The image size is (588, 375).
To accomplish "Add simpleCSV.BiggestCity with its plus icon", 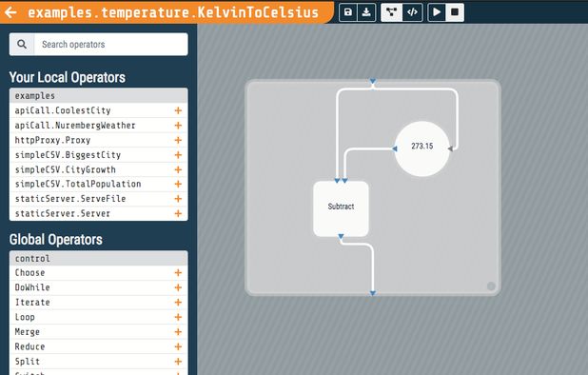I will (178, 155).
